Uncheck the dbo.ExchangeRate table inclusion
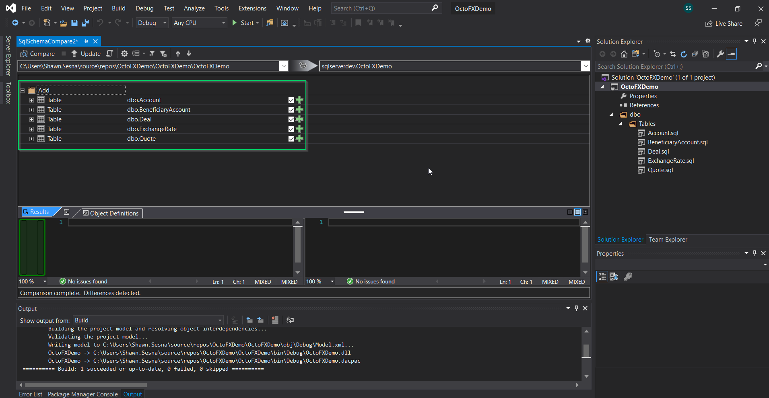This screenshot has height=398, width=769. 291,129
